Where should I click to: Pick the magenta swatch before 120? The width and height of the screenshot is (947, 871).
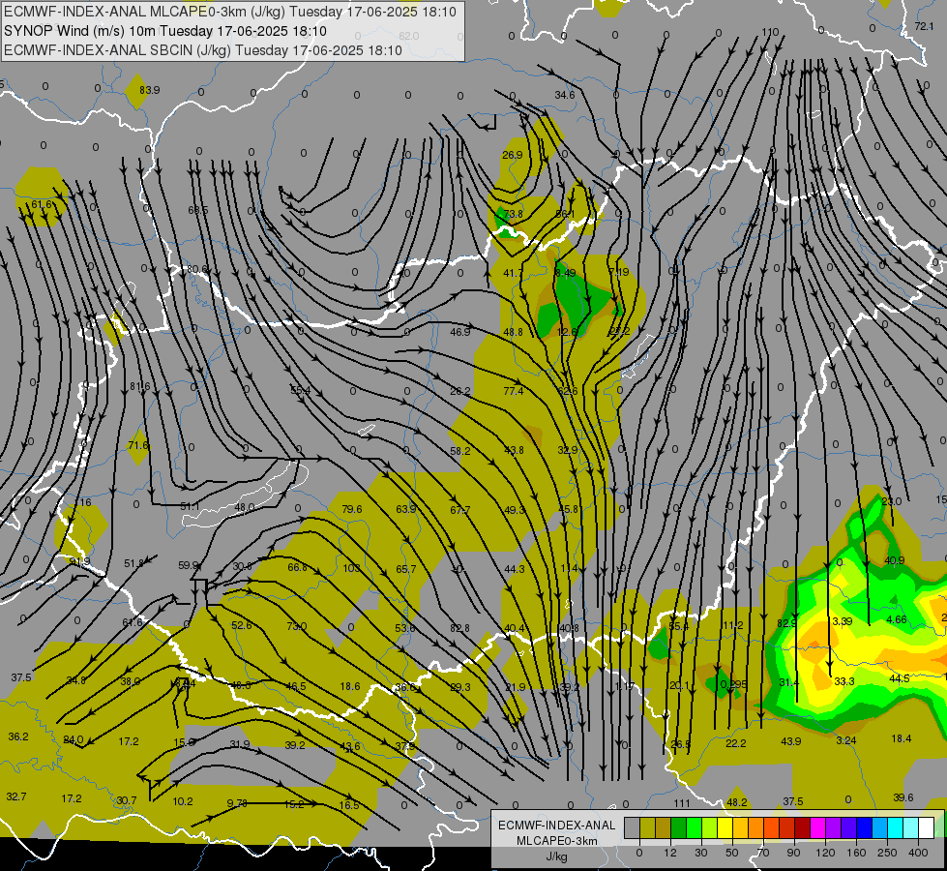[x=817, y=828]
